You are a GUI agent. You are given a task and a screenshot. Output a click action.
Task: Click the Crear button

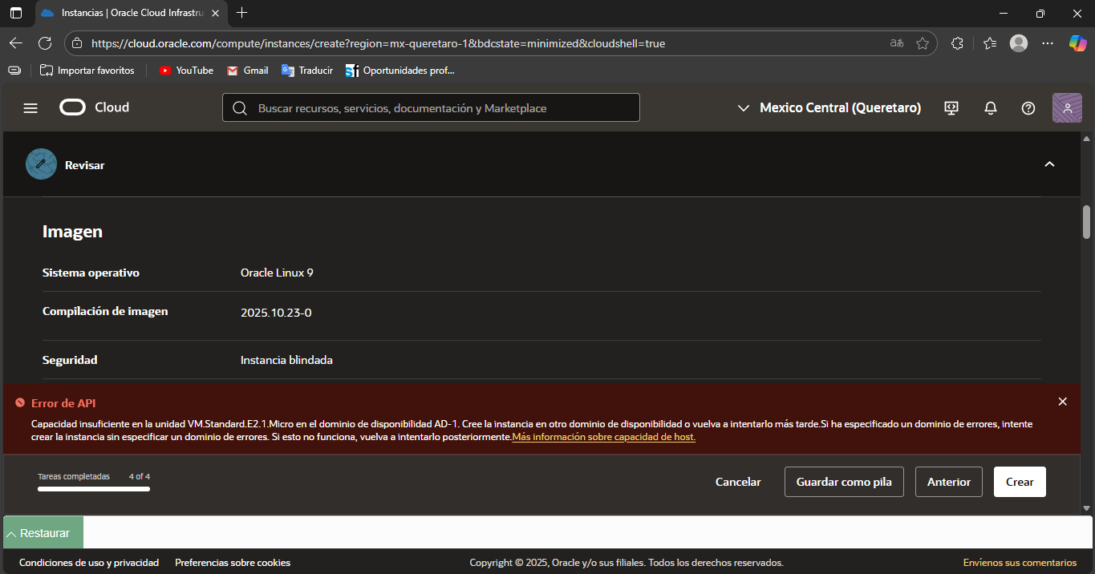coord(1020,482)
